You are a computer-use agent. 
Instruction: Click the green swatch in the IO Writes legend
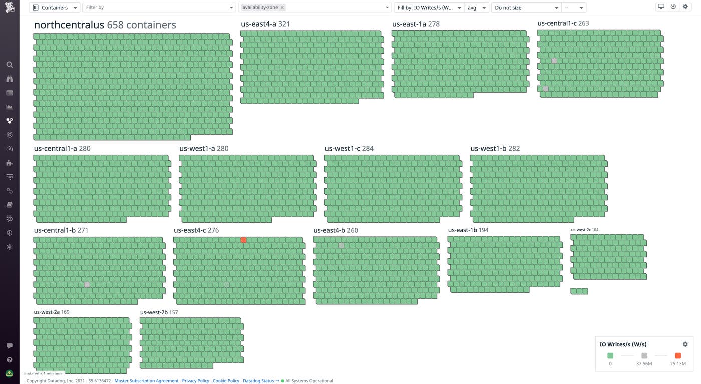[x=610, y=355]
